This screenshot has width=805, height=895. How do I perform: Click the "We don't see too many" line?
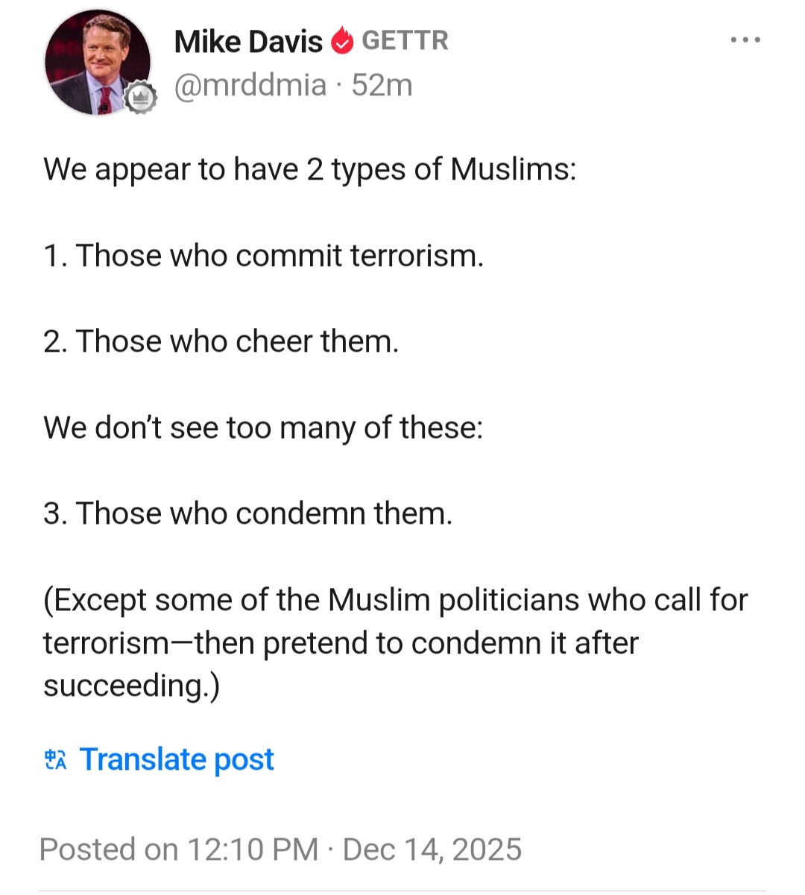click(263, 428)
